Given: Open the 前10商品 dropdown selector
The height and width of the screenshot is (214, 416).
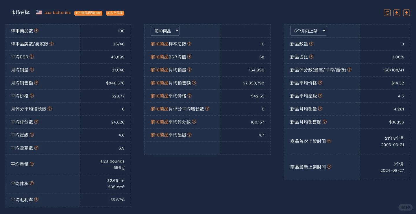Looking at the screenshot, I should click(165, 31).
